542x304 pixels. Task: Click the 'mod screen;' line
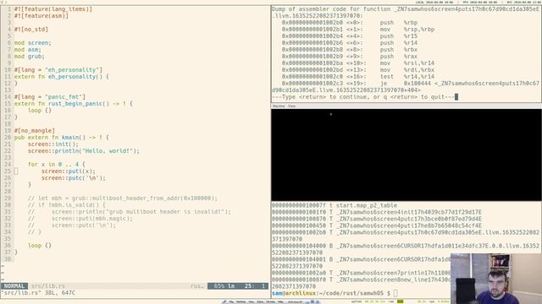(x=32, y=43)
